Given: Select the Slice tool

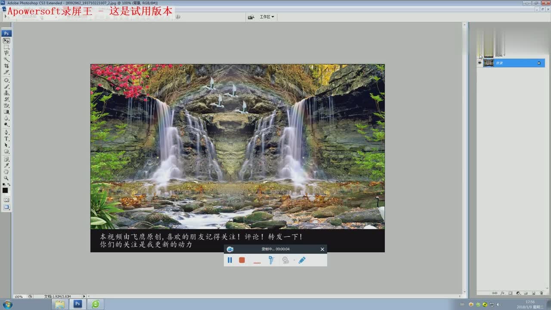Looking at the screenshot, I should click(x=6, y=72).
